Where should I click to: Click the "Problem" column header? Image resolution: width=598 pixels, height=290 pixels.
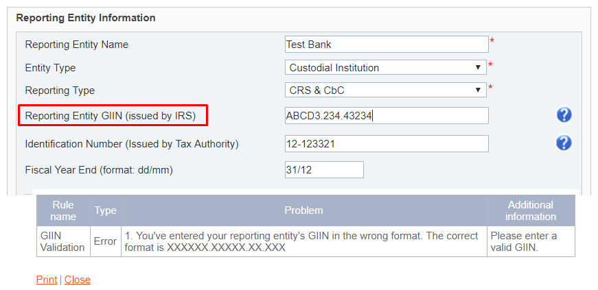click(303, 210)
